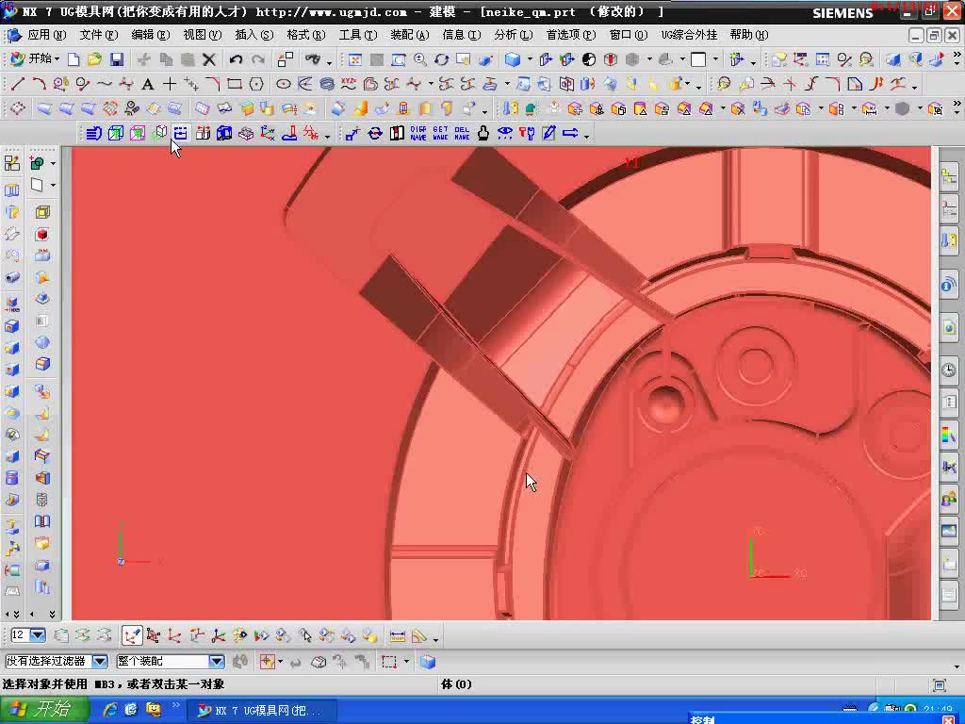The height and width of the screenshot is (724, 965).
Task: Click the measure distance ruler icon
Action: click(x=398, y=635)
